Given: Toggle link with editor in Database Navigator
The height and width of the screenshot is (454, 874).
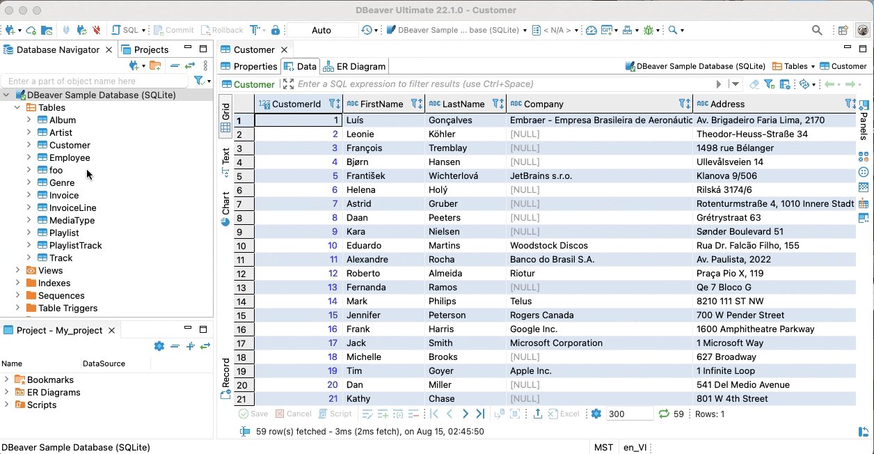Looking at the screenshot, I should pos(189,65).
